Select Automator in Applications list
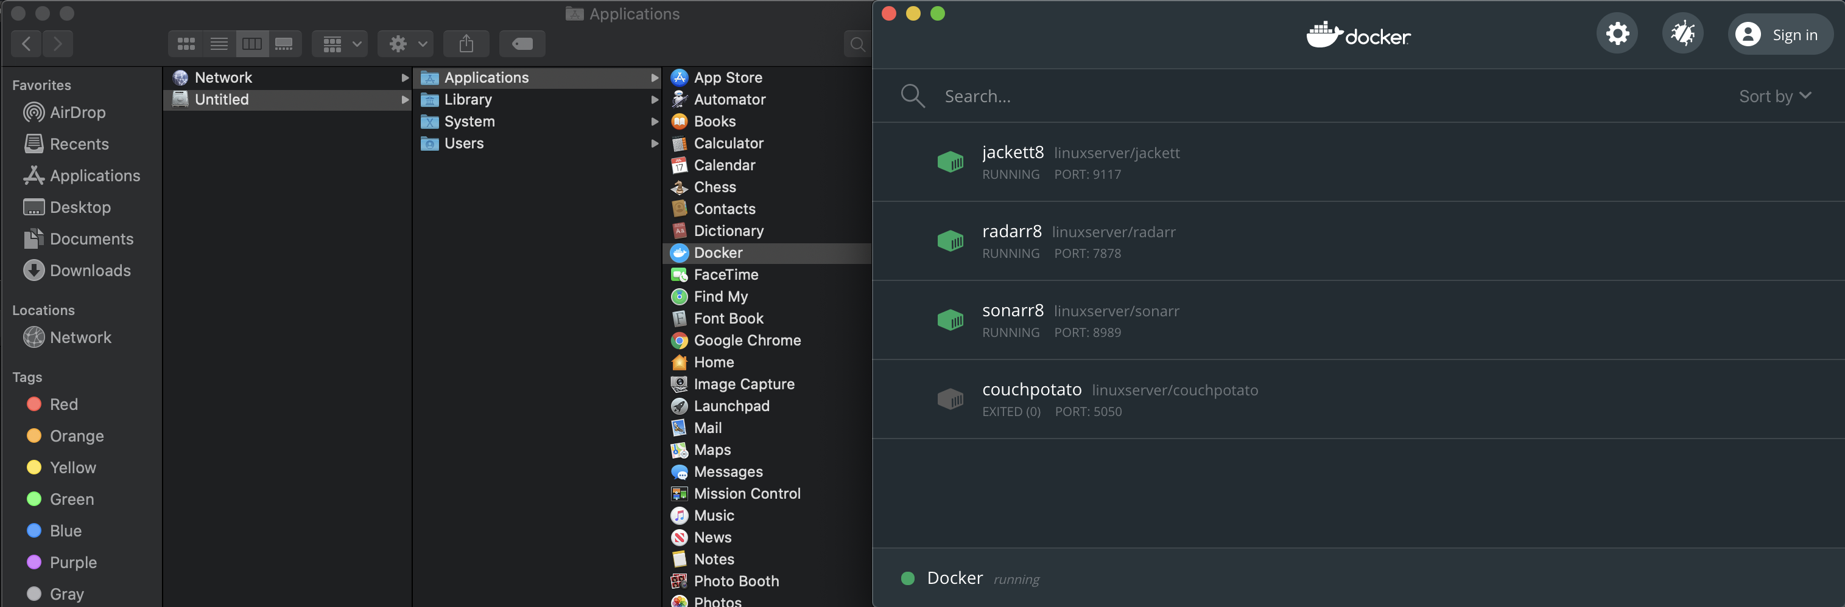The width and height of the screenshot is (1845, 607). [x=767, y=100]
